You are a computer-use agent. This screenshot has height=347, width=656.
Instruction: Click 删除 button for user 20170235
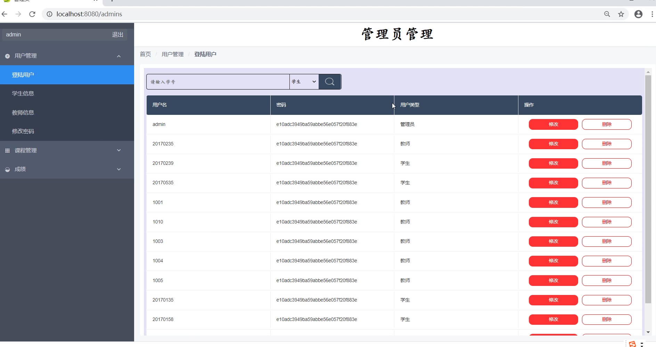click(x=606, y=144)
